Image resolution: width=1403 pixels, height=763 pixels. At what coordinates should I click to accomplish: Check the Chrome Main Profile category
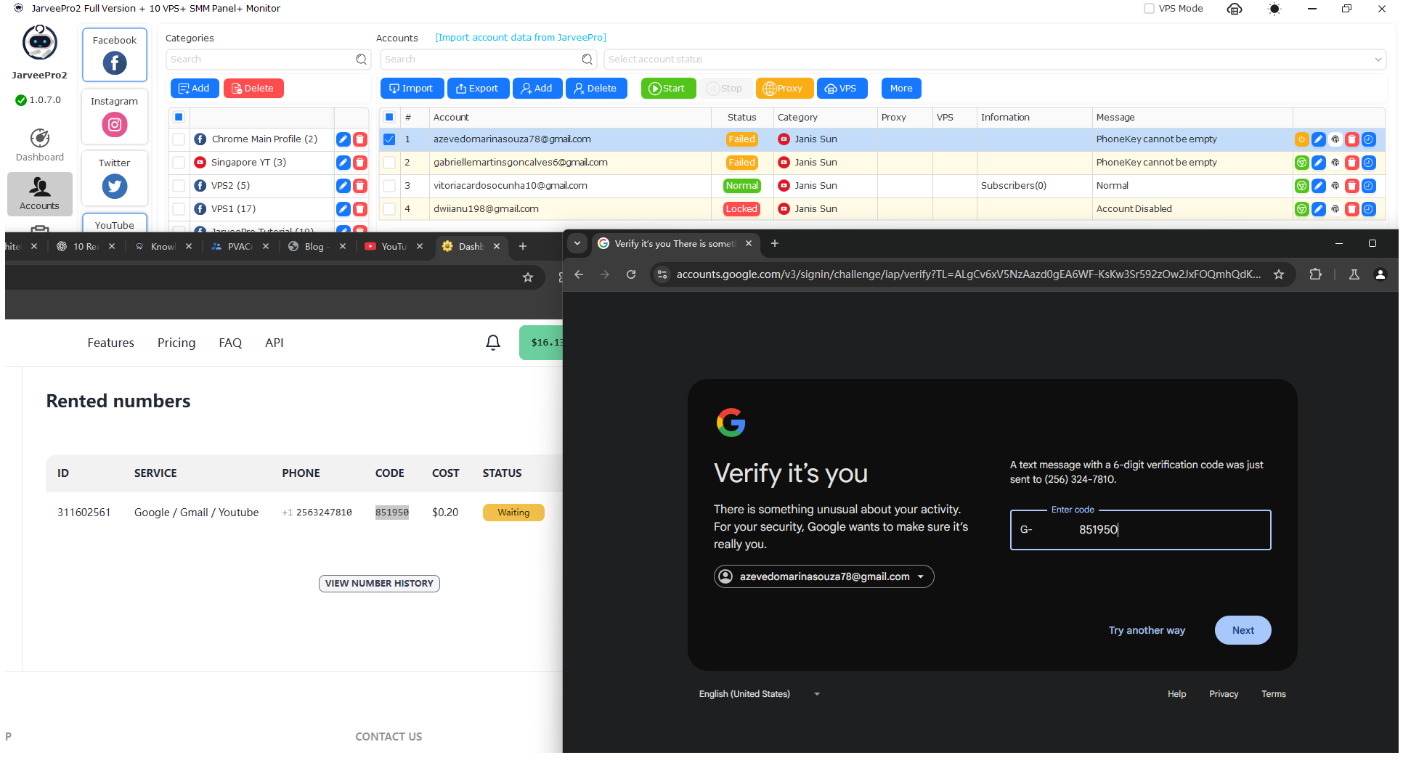179,139
